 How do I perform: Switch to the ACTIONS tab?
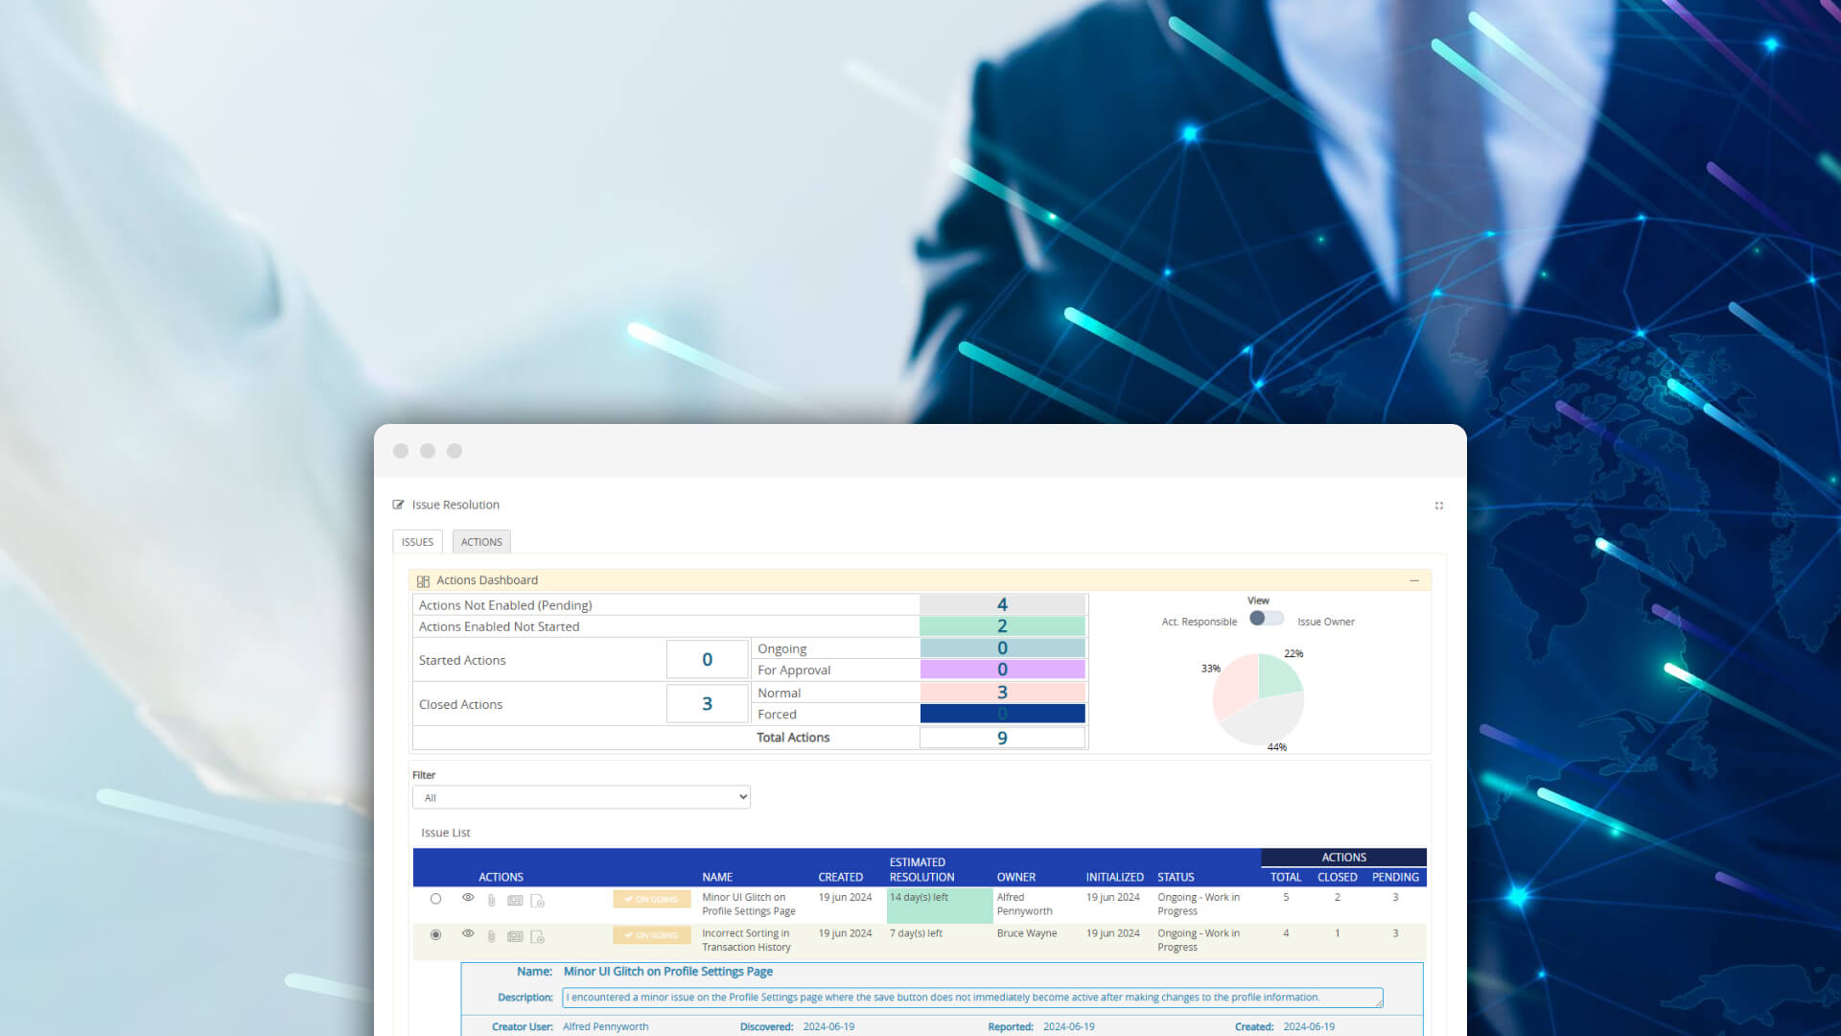tap(481, 542)
